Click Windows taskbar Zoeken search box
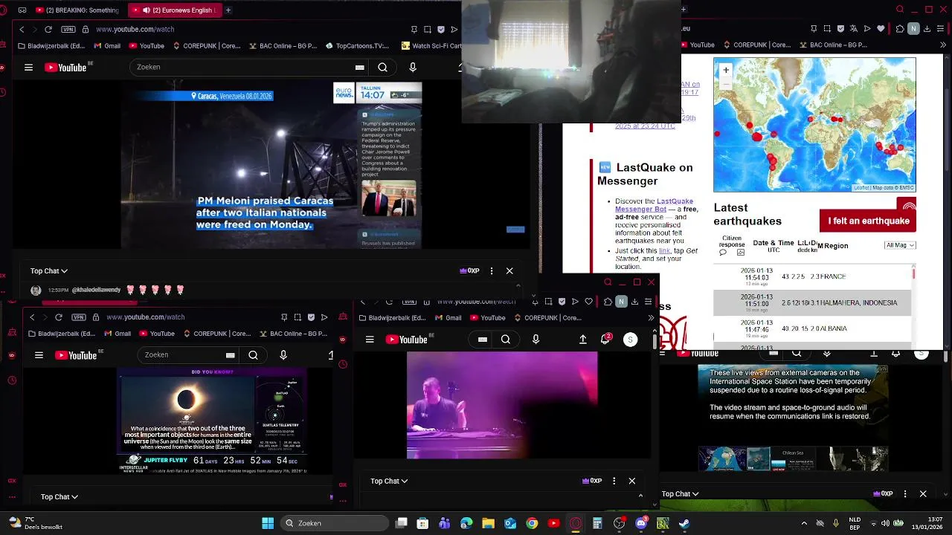Image resolution: width=952 pixels, height=535 pixels. tap(335, 523)
